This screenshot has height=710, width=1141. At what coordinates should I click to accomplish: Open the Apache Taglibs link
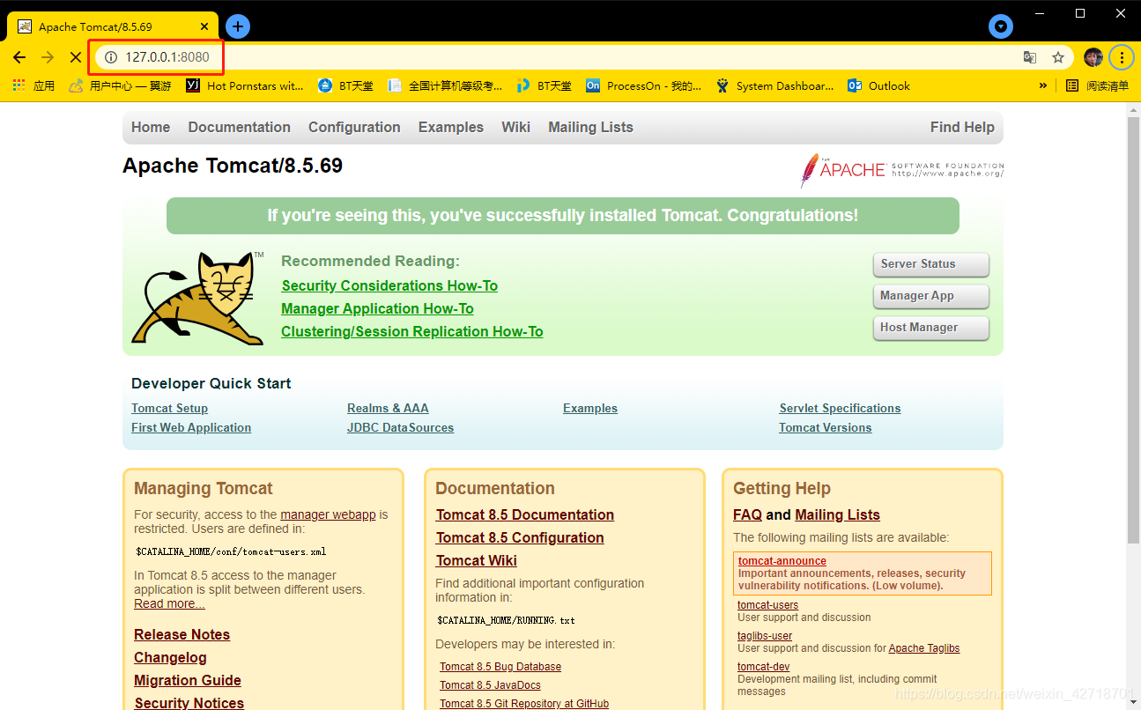point(923,648)
